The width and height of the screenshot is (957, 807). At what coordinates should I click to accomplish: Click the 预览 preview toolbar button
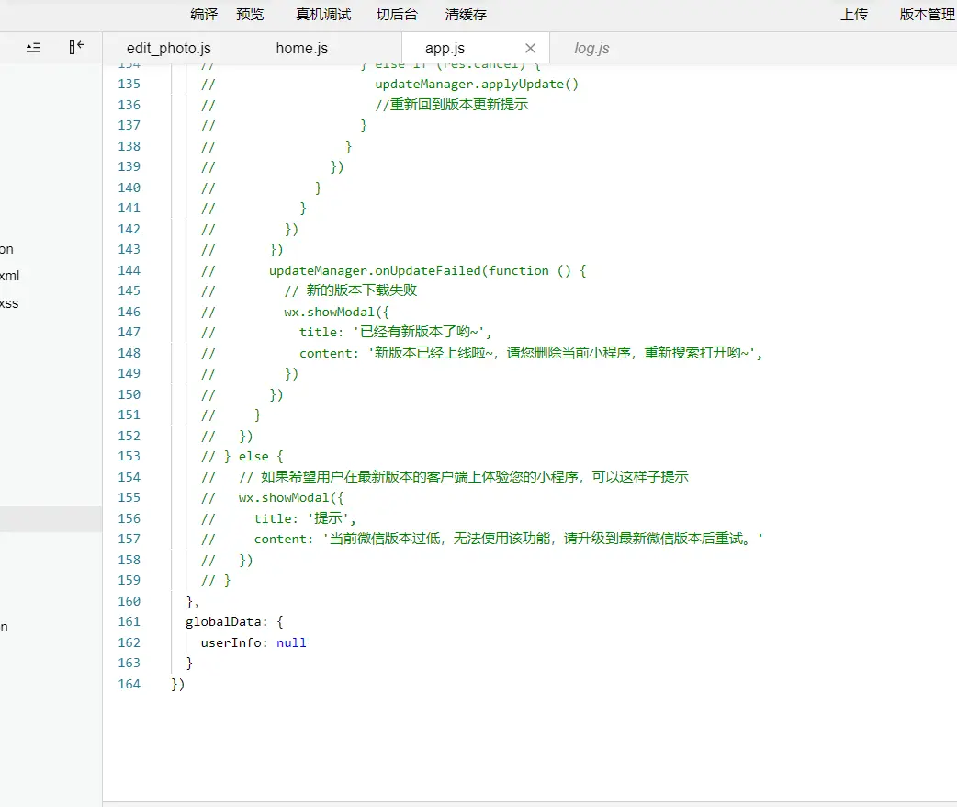250,14
